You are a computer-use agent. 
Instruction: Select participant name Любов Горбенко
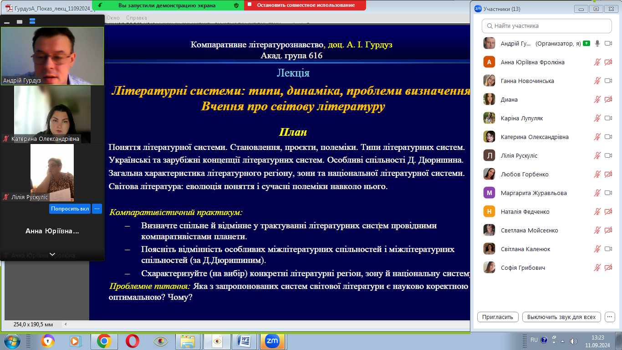(525, 174)
